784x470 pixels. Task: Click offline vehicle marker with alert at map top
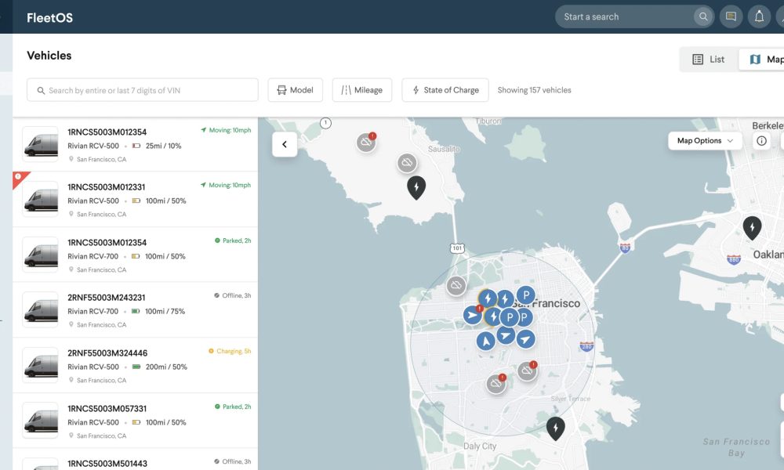click(366, 143)
